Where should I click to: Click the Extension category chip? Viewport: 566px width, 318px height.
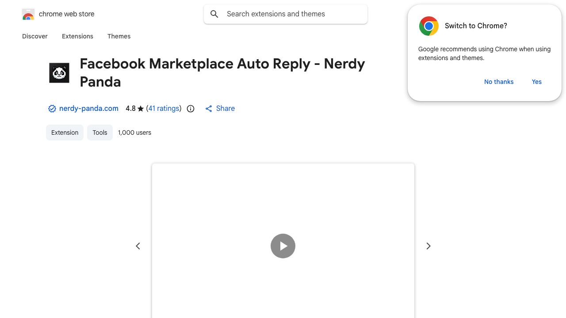coord(65,132)
